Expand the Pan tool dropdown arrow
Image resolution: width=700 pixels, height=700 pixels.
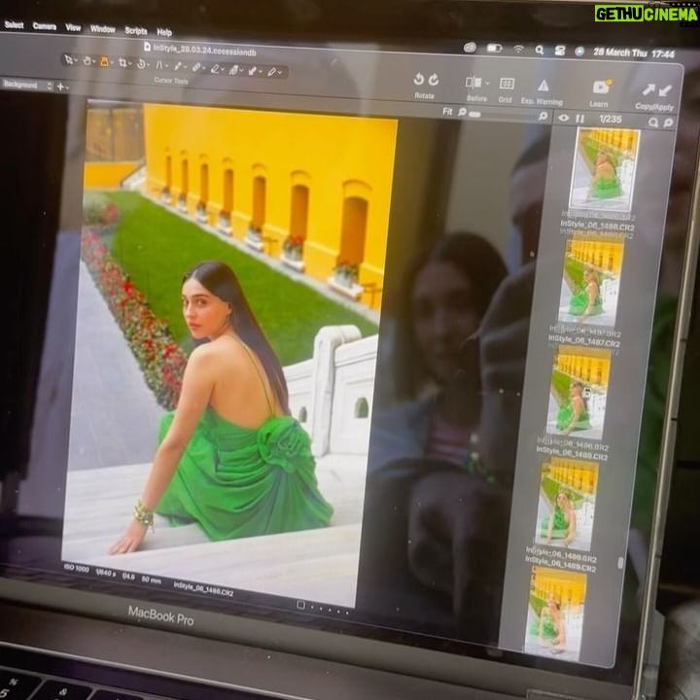click(x=94, y=62)
